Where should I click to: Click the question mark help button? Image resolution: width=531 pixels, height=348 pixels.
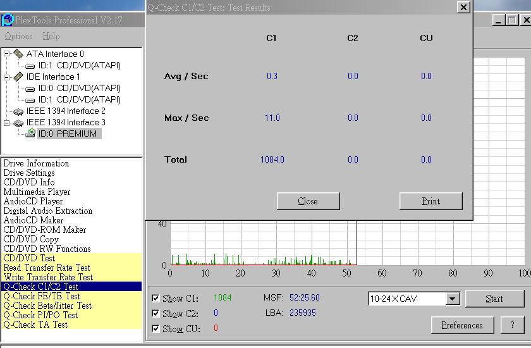(x=513, y=325)
